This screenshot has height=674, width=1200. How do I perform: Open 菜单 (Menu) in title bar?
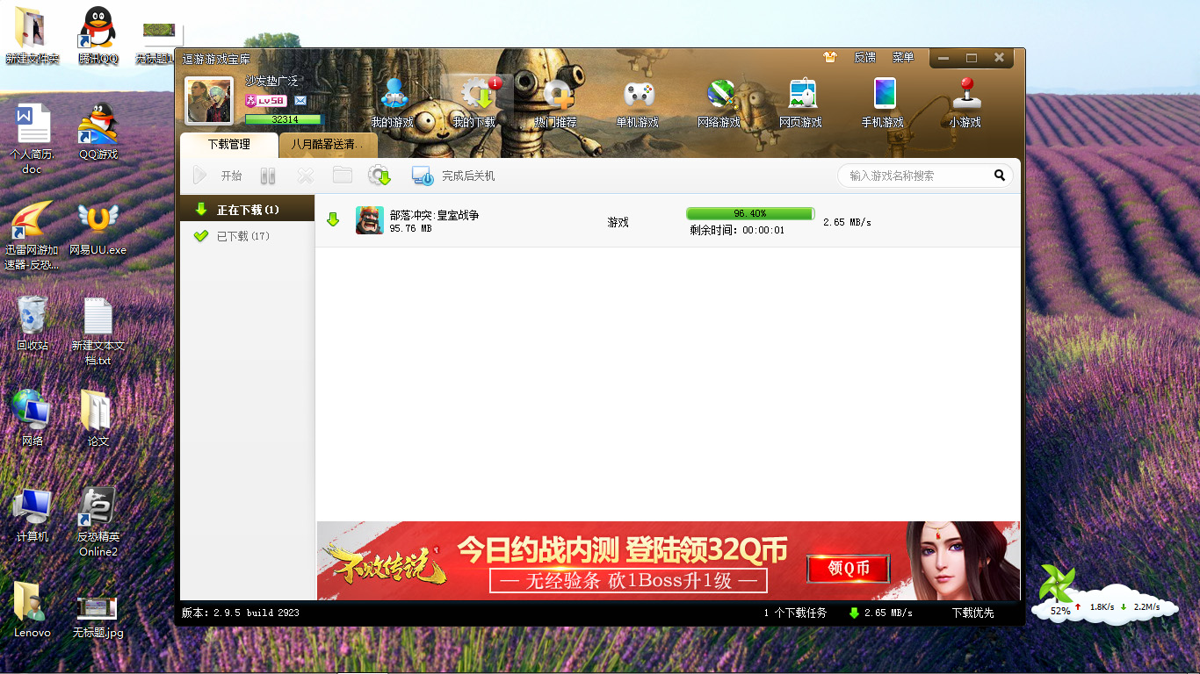pos(903,57)
